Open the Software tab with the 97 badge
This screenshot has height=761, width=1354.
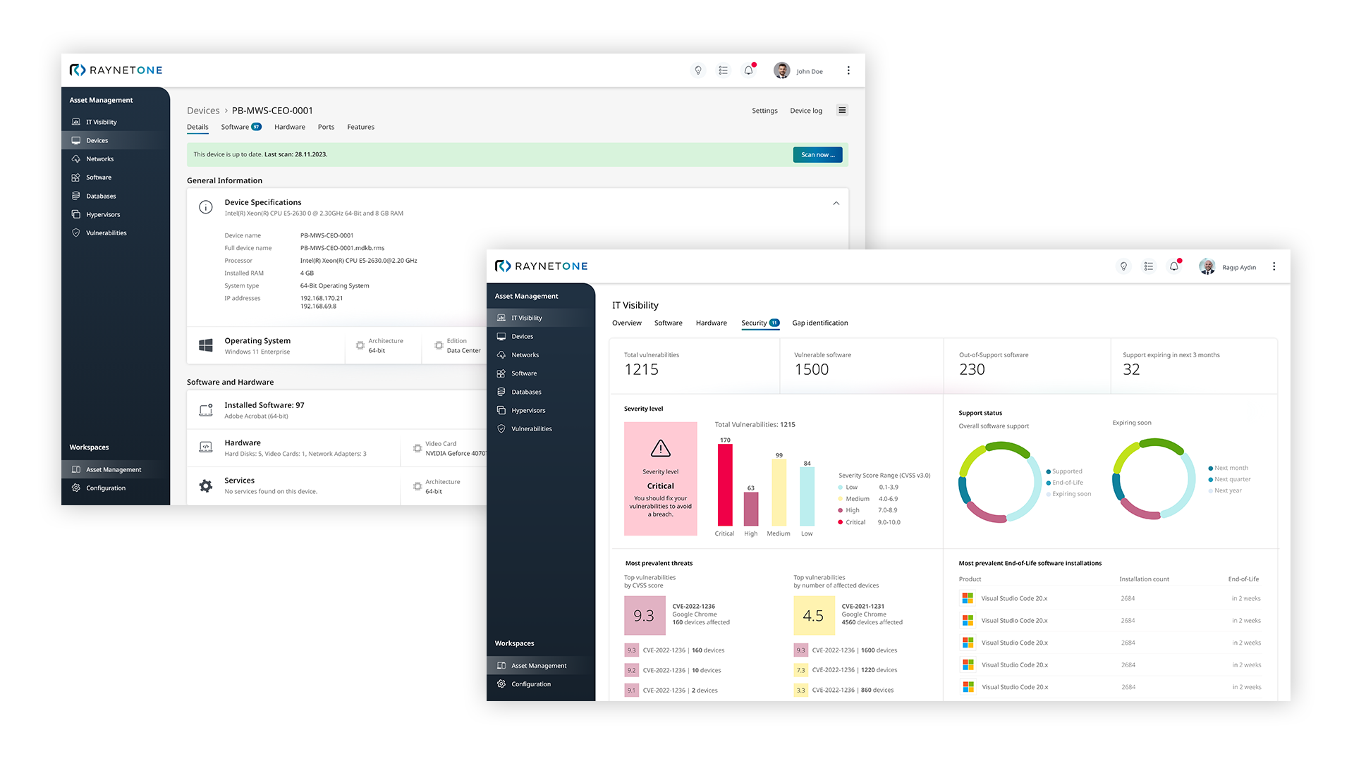pos(240,127)
